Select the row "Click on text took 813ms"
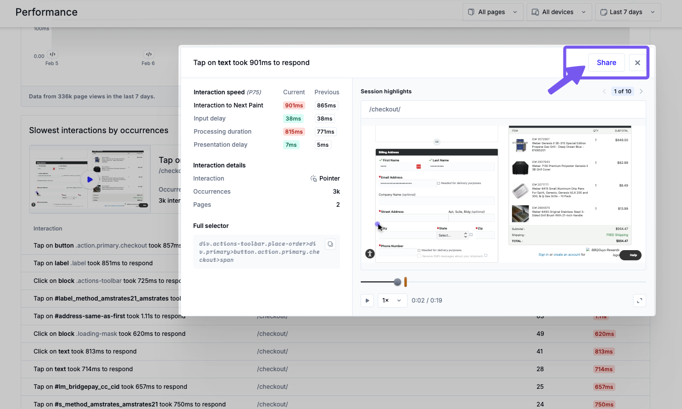Screen dimensions: 682x409 [335, 352]
